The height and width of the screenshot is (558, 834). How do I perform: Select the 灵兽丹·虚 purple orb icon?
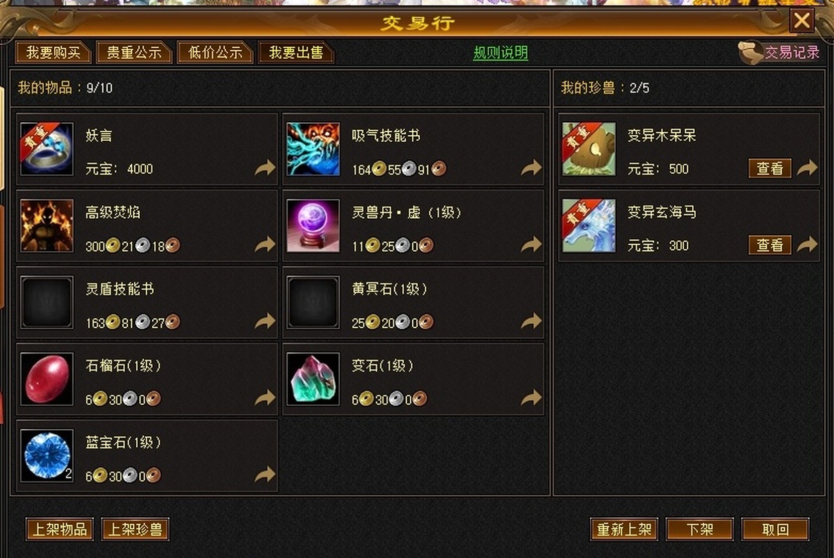click(313, 226)
